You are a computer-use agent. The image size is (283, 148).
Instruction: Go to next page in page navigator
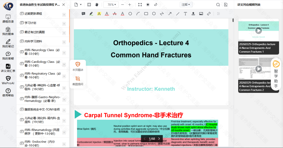159,139
